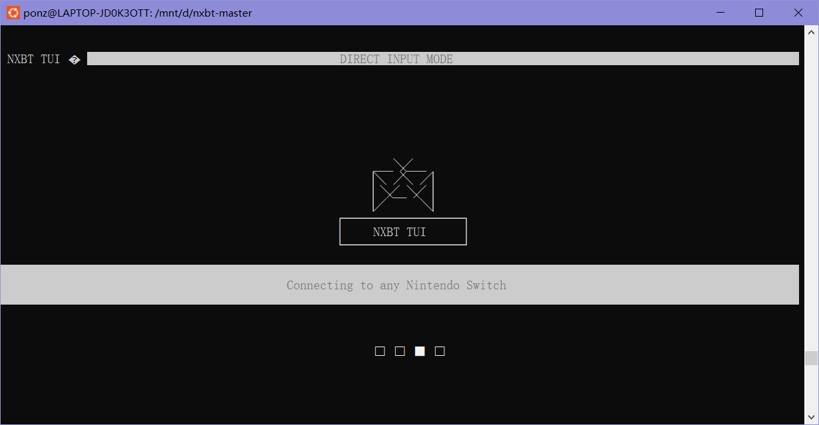Image resolution: width=819 pixels, height=425 pixels.
Task: Click the Ubuntu icon in the title bar
Action: click(13, 12)
